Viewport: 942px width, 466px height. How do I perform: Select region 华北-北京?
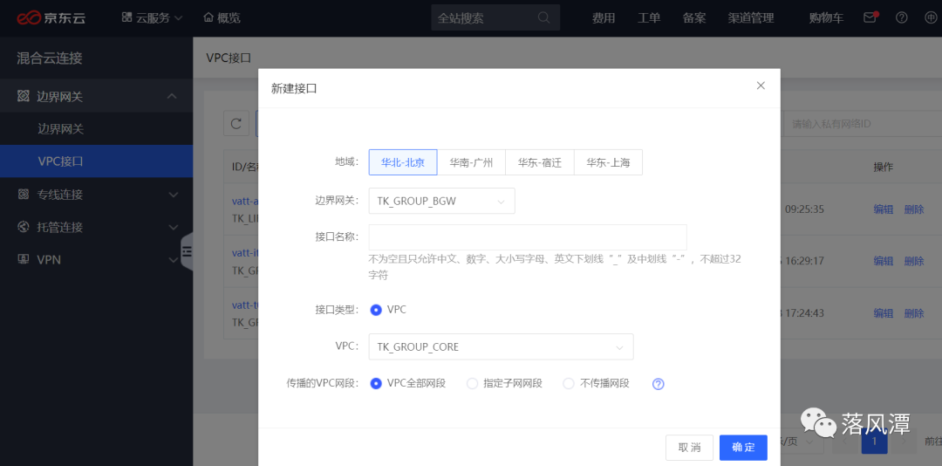tap(403, 162)
